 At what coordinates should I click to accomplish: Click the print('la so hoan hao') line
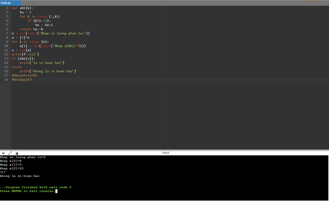(42, 63)
